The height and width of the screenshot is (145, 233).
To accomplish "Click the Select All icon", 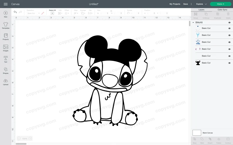I will 52,13.
